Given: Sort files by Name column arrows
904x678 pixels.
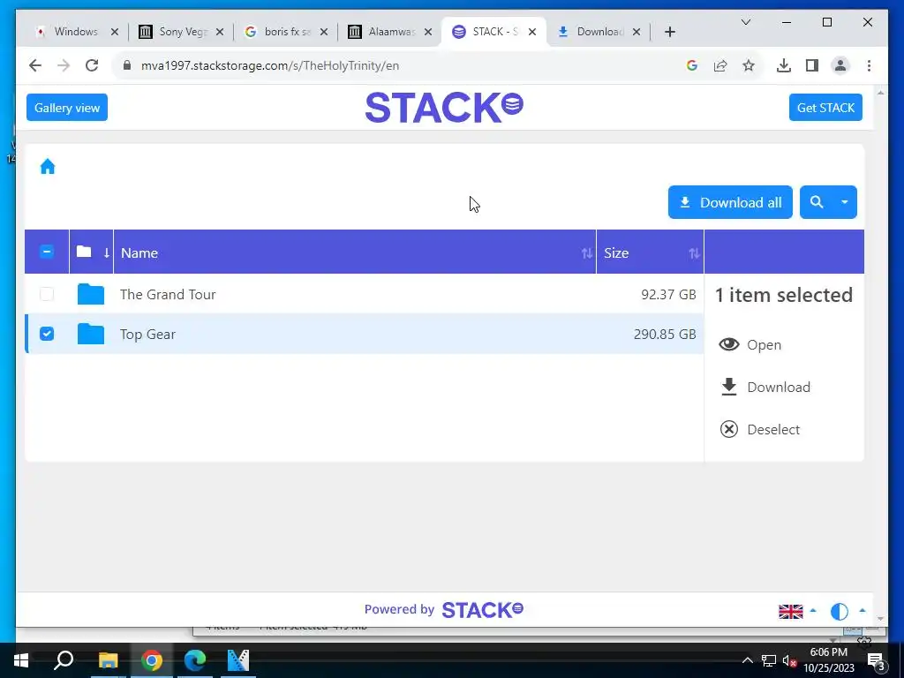Looking at the screenshot, I should (587, 253).
